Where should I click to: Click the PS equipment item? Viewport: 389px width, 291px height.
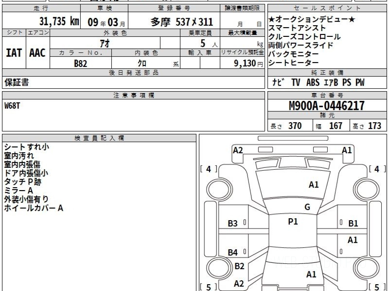coord(347,83)
